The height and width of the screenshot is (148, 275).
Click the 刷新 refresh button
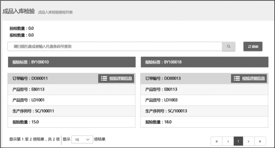tap(253, 47)
